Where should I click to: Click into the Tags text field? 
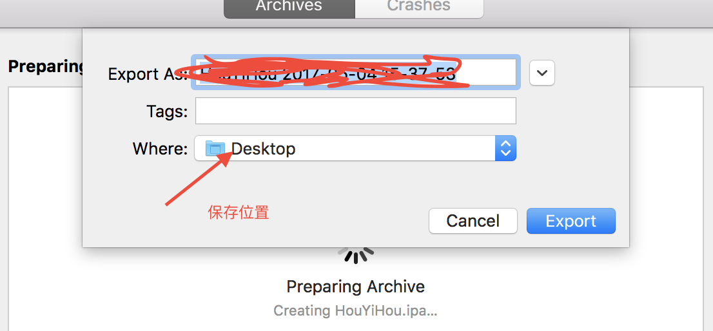coord(356,111)
